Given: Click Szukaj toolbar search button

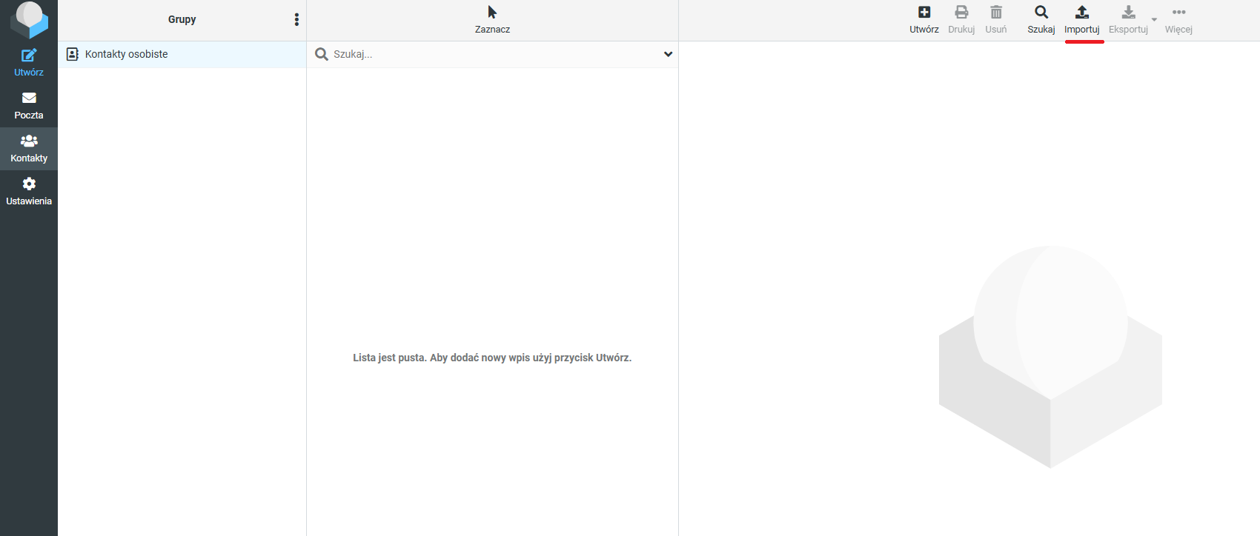Looking at the screenshot, I should pyautogui.click(x=1041, y=20).
